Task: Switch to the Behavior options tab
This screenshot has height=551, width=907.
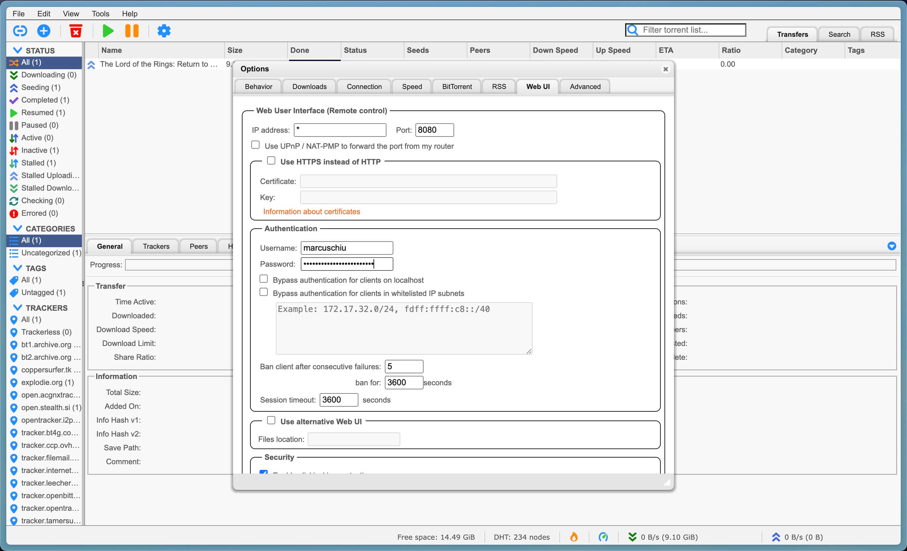Action: pos(259,87)
